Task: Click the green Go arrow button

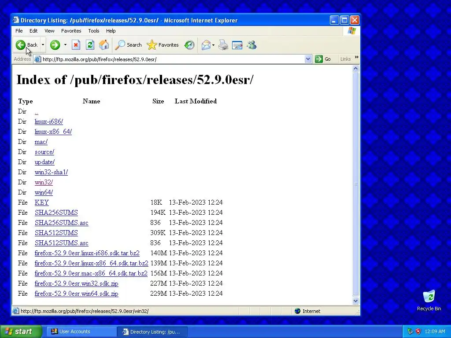Action: click(x=319, y=59)
